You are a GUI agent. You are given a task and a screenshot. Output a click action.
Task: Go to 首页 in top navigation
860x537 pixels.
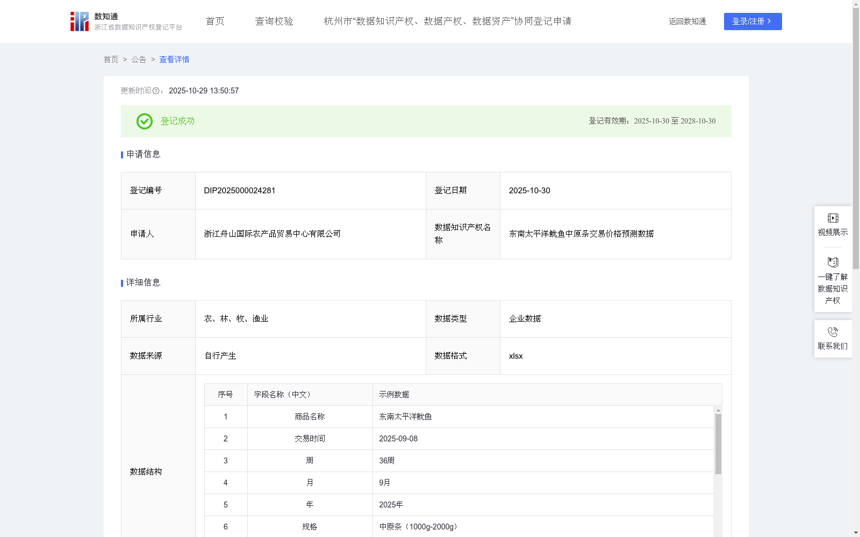[215, 21]
